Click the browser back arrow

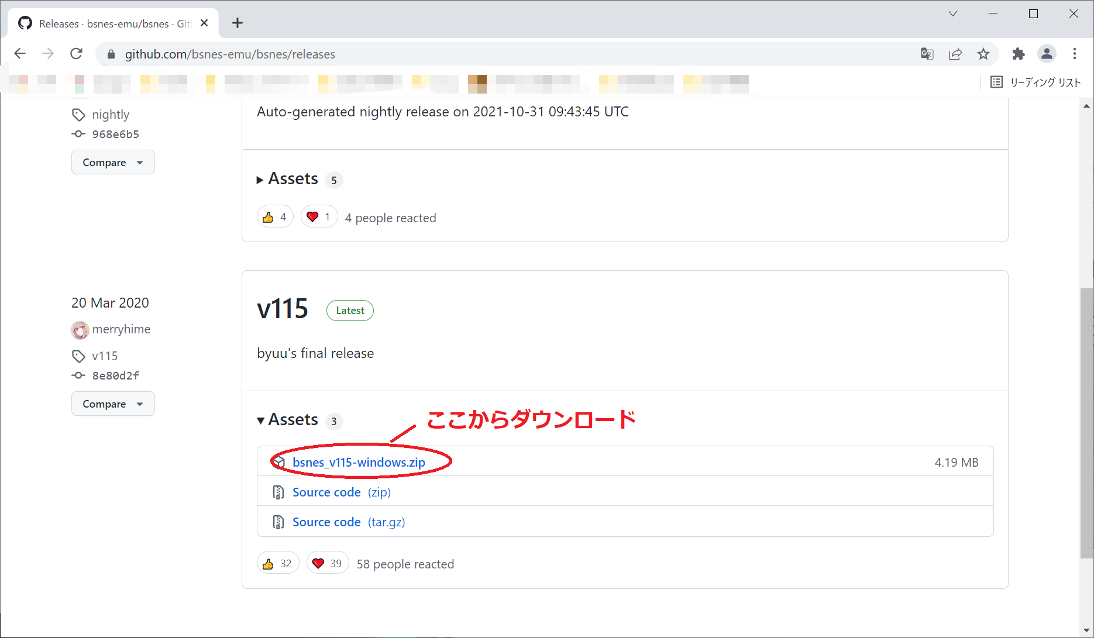click(20, 54)
